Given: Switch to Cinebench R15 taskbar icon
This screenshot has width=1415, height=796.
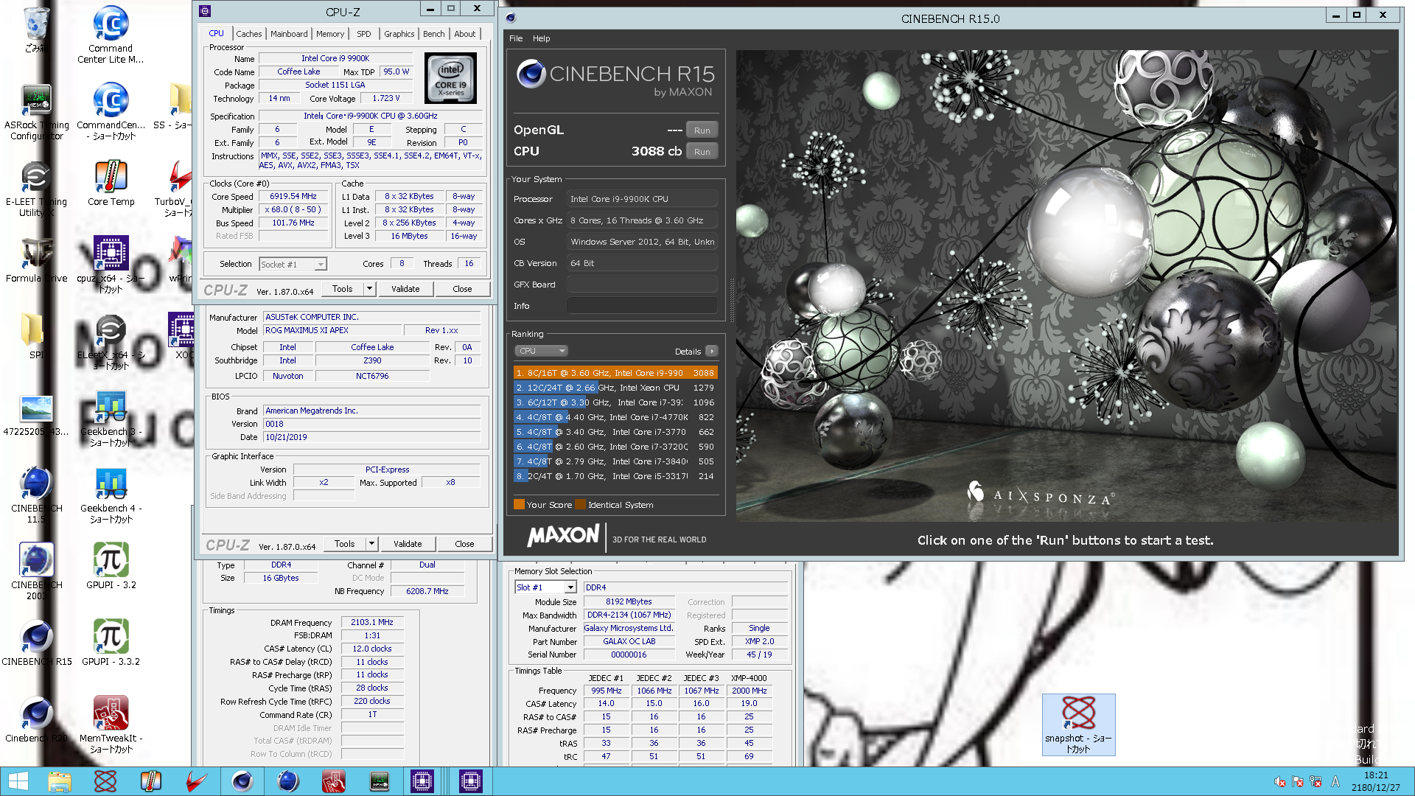Looking at the screenshot, I should pyautogui.click(x=242, y=781).
